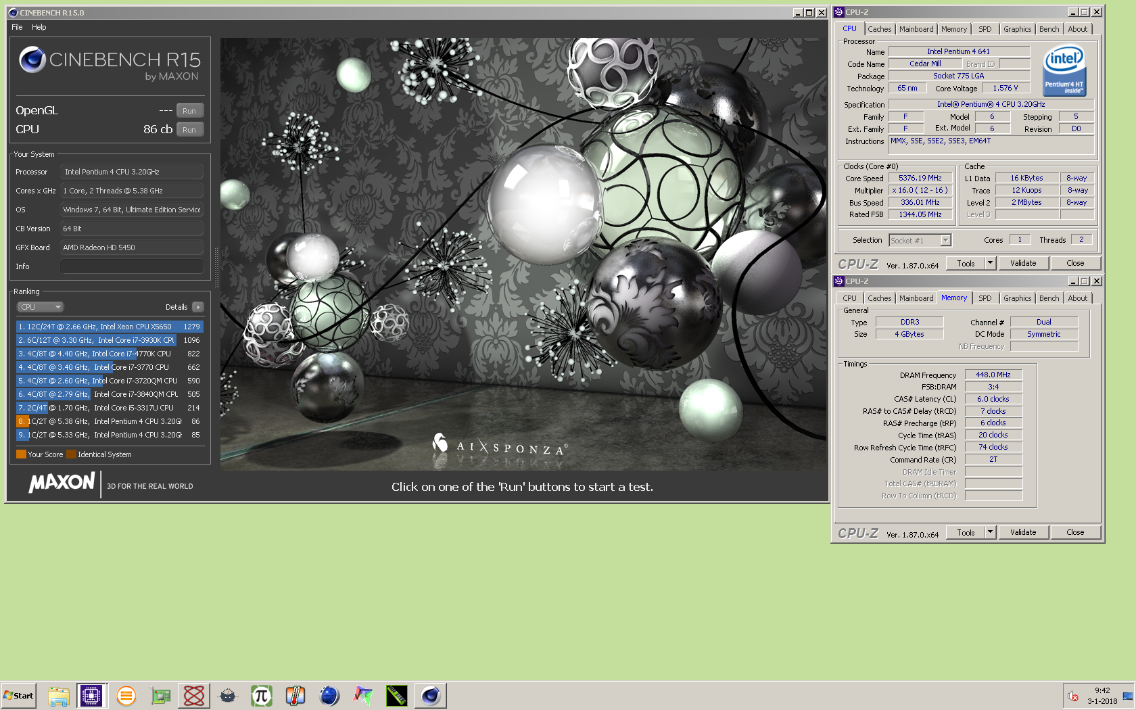Viewport: 1136px width, 710px height.
Task: Click Close button in upper CPU-Z window
Action: 1075,264
